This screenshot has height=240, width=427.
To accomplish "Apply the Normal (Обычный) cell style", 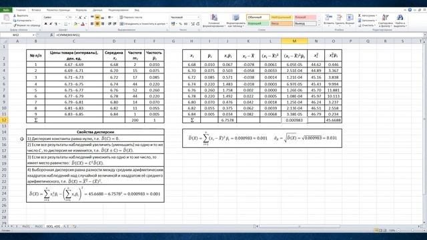I will [258, 17].
